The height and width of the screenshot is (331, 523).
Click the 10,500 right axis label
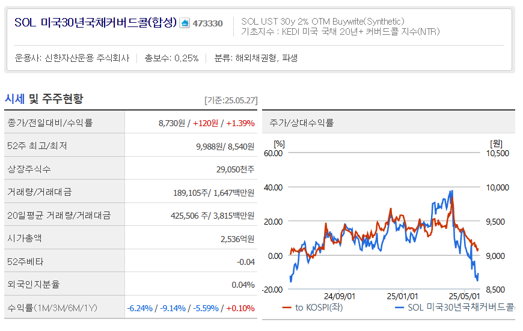498,153
